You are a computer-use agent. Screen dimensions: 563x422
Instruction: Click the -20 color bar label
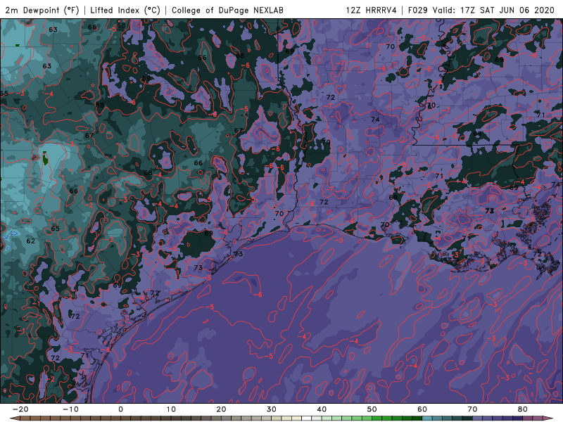(x=20, y=409)
